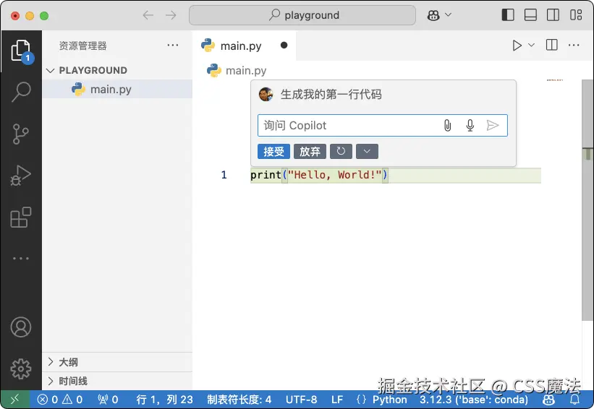Rerun the Copilot request
Viewport: 594px width, 409px height.
click(x=341, y=151)
